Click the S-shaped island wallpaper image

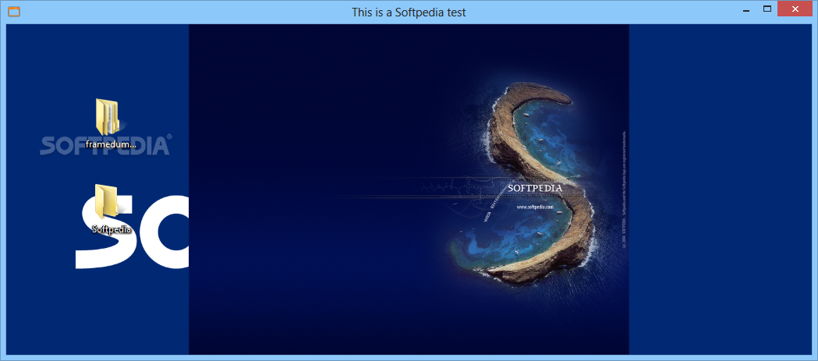[x=409, y=189]
